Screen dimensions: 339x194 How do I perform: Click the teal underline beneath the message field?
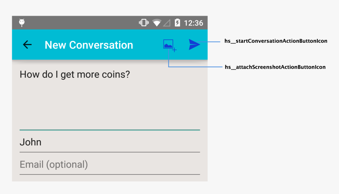click(110, 130)
